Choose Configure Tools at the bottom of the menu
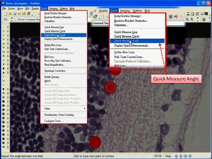Image resolution: width=212 pixels, height=159 pixels. [53, 121]
